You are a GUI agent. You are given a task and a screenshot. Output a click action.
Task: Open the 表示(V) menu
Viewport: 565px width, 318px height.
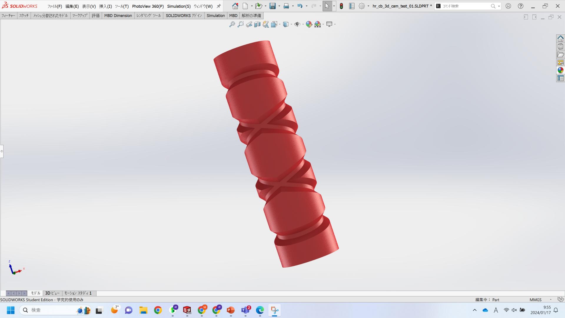pyautogui.click(x=89, y=6)
